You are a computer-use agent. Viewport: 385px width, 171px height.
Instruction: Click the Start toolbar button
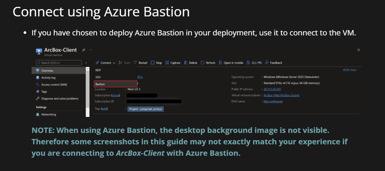tap(125, 63)
